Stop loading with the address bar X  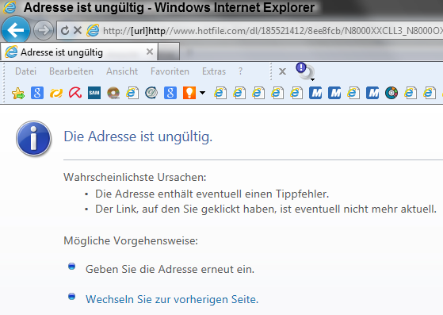pyautogui.click(x=78, y=30)
